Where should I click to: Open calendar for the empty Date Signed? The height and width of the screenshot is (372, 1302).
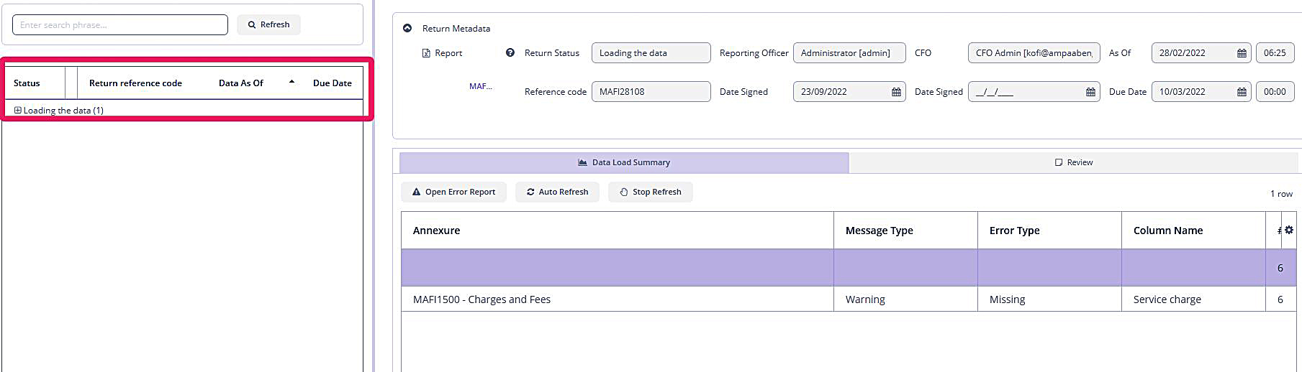1090,92
